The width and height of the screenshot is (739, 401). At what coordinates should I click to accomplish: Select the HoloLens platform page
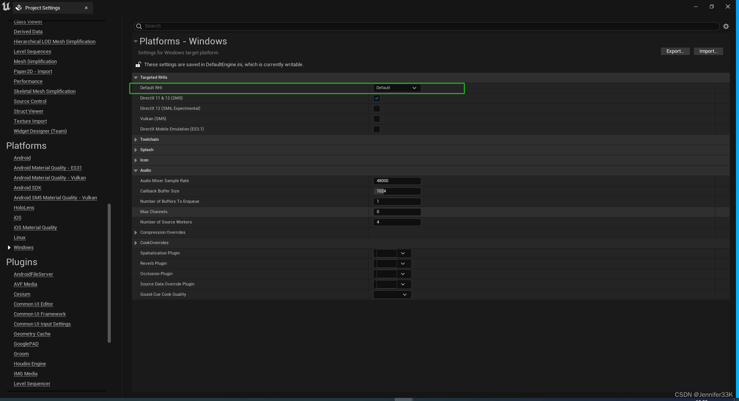24,208
